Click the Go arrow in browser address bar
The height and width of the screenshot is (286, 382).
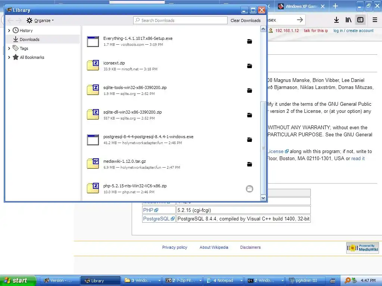coord(300,20)
